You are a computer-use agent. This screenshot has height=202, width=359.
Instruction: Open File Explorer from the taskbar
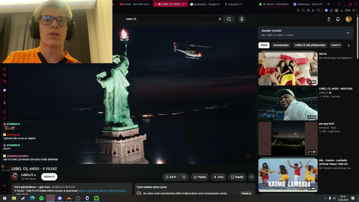(14, 198)
